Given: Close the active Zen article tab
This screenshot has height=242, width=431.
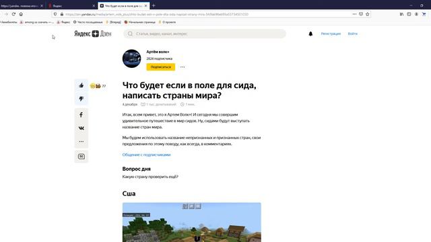Looking at the screenshot, I should point(146,5).
